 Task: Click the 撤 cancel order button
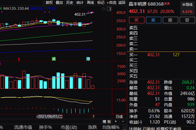coord(171,20)
